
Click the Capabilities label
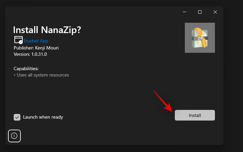pos(26,68)
